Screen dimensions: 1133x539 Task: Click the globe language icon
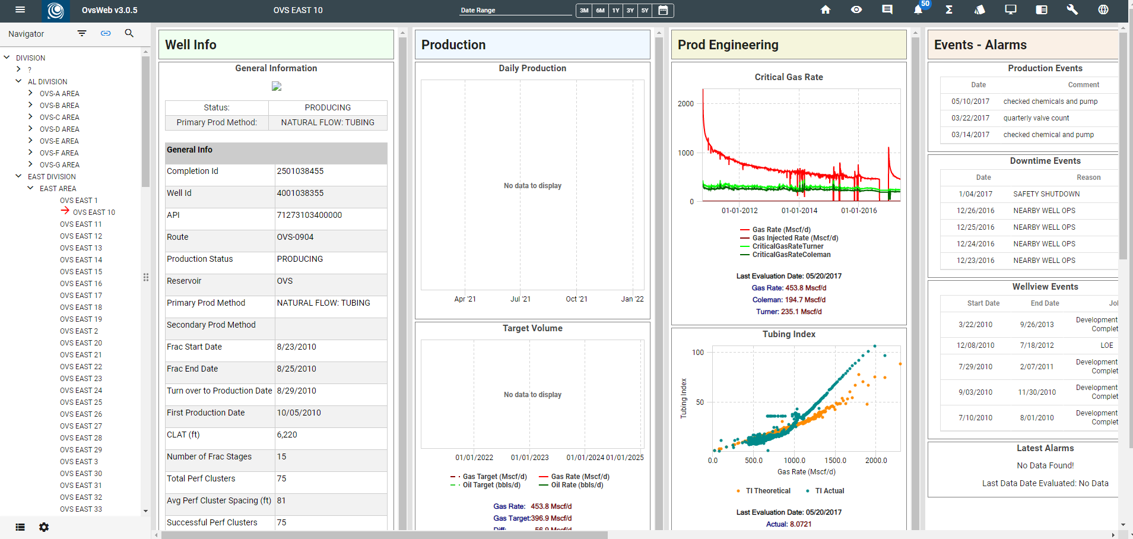pos(1103,9)
